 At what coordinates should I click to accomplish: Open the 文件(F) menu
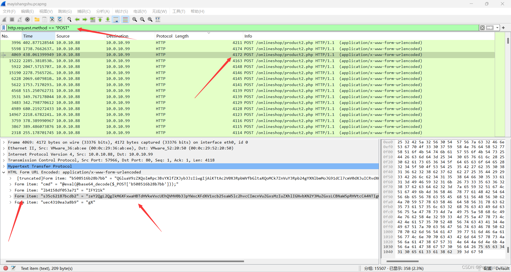pyautogui.click(x=9, y=11)
